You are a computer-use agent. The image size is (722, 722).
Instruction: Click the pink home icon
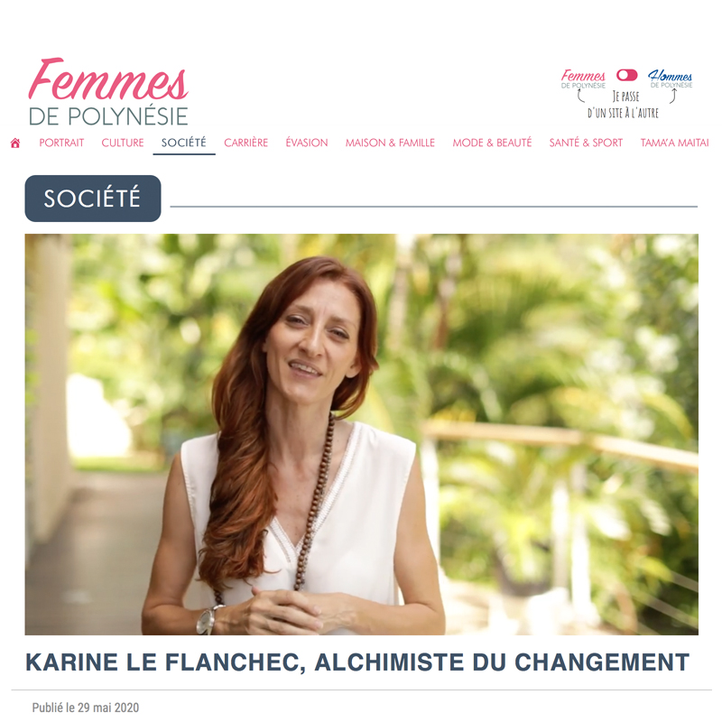[x=15, y=143]
